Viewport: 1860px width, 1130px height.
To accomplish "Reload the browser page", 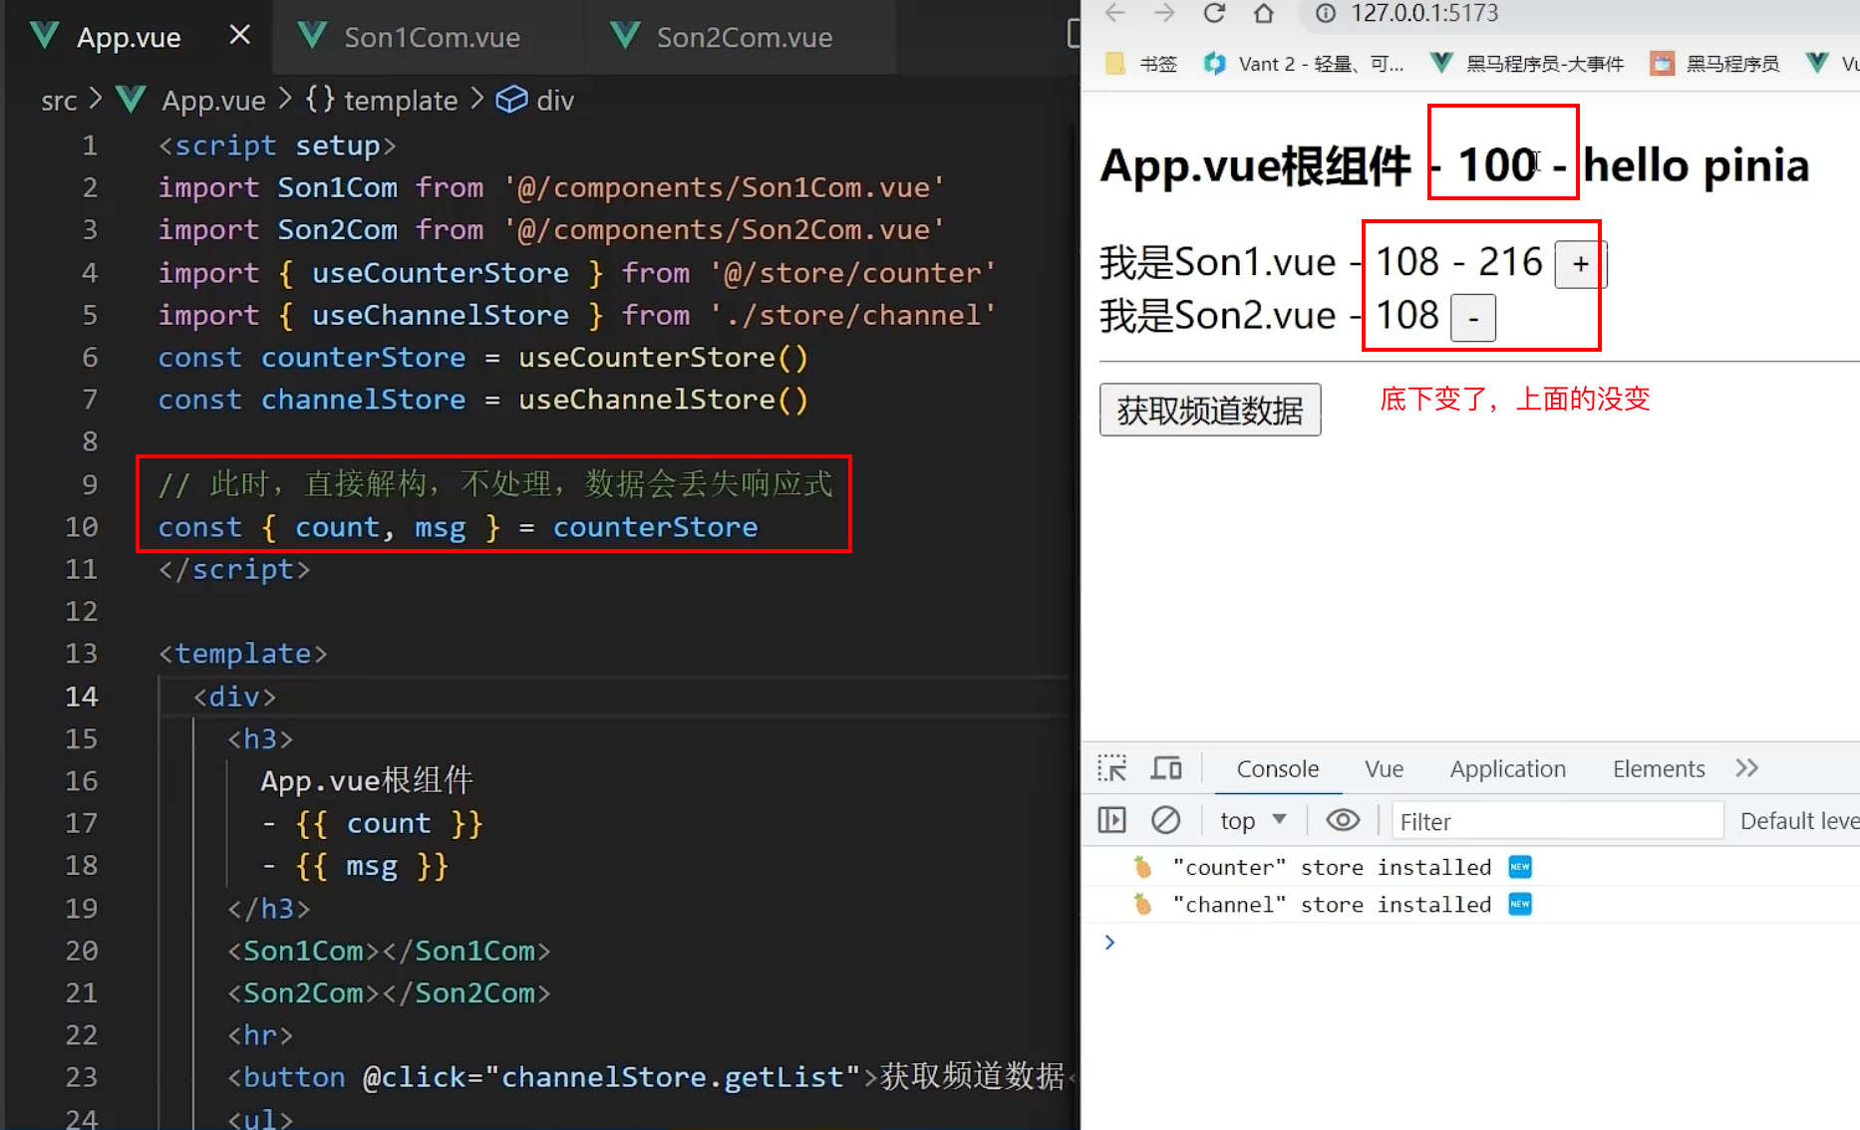I will (1213, 13).
